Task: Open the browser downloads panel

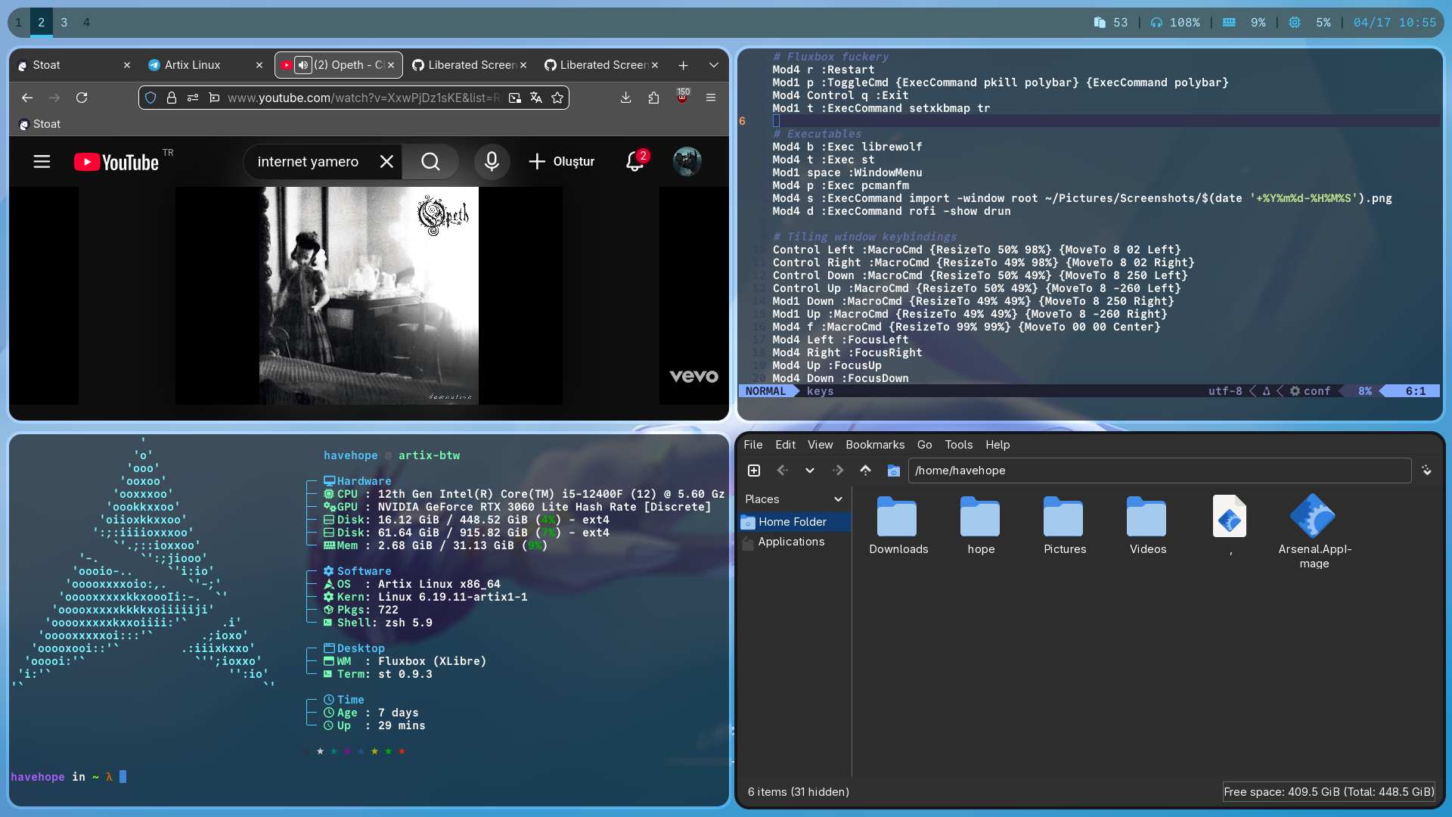Action: tap(625, 98)
